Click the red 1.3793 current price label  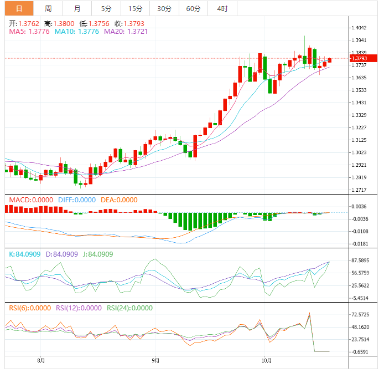[363, 58]
